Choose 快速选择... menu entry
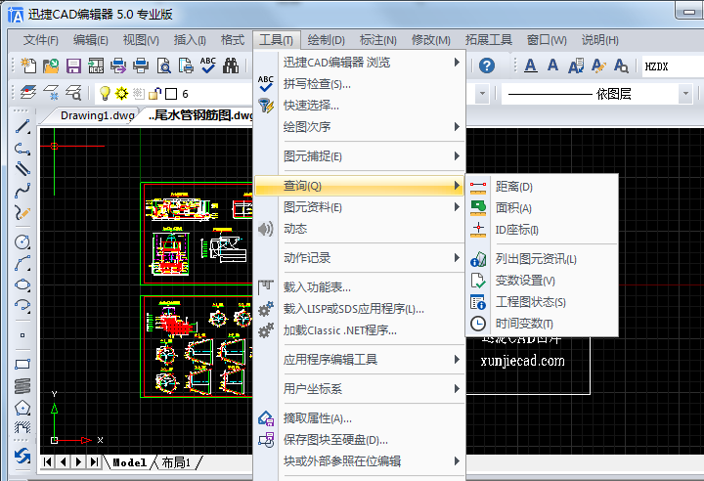The image size is (704, 481). click(359, 105)
